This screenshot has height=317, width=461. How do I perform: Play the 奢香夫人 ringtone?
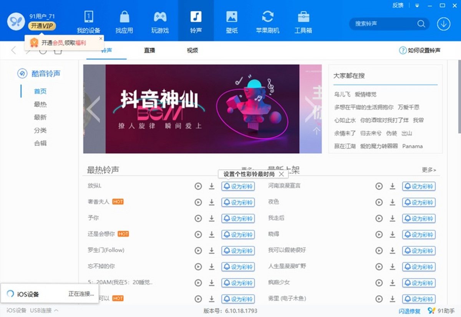(x=198, y=202)
